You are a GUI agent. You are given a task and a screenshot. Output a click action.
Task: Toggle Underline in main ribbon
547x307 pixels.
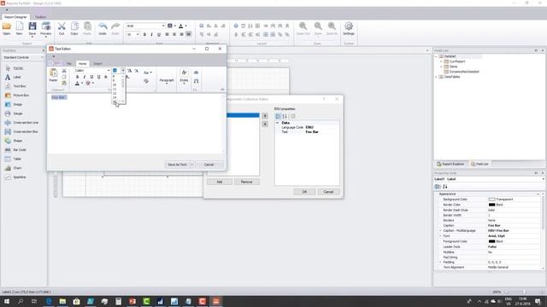click(x=159, y=34)
